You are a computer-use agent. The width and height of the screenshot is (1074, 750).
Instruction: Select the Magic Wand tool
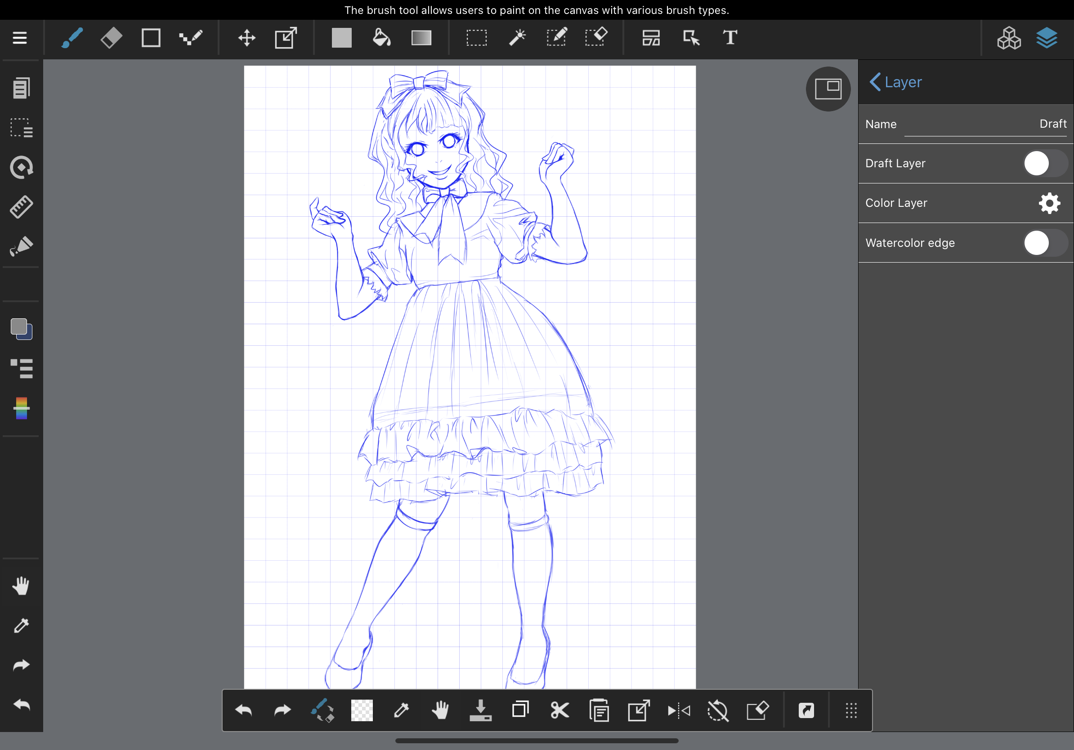coord(518,37)
